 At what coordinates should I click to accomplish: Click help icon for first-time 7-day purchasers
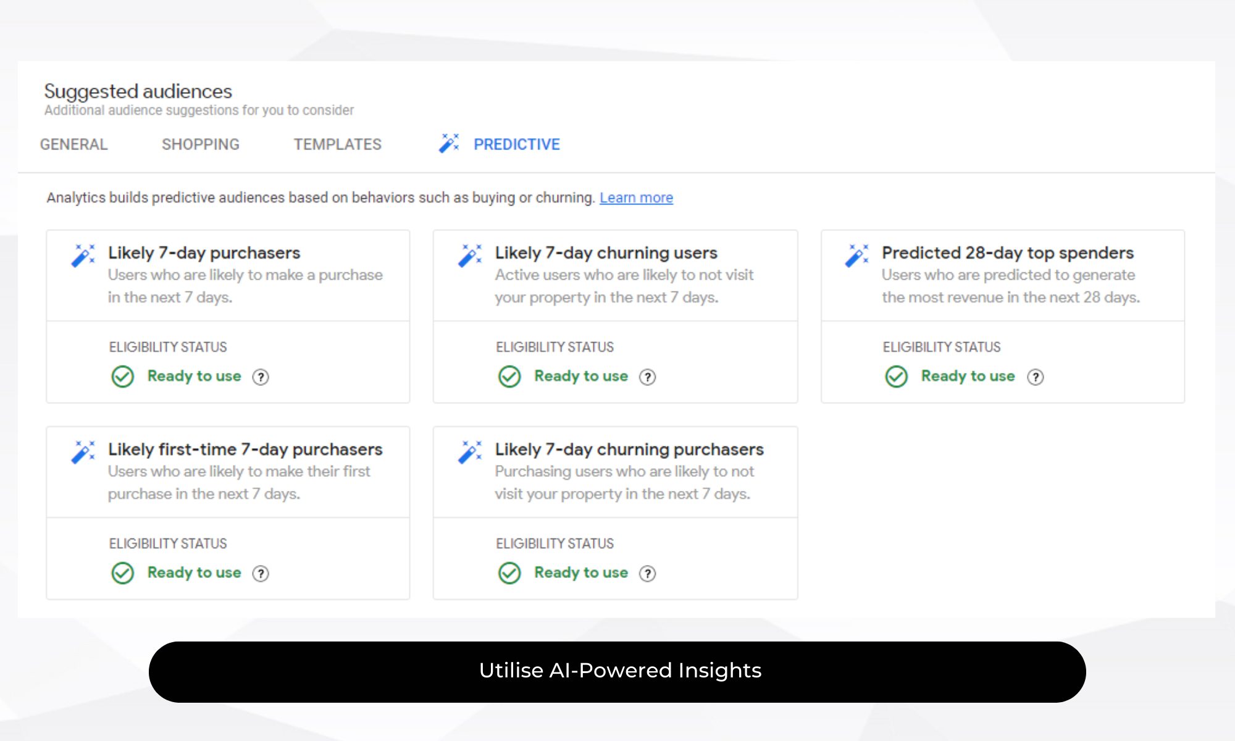(261, 573)
